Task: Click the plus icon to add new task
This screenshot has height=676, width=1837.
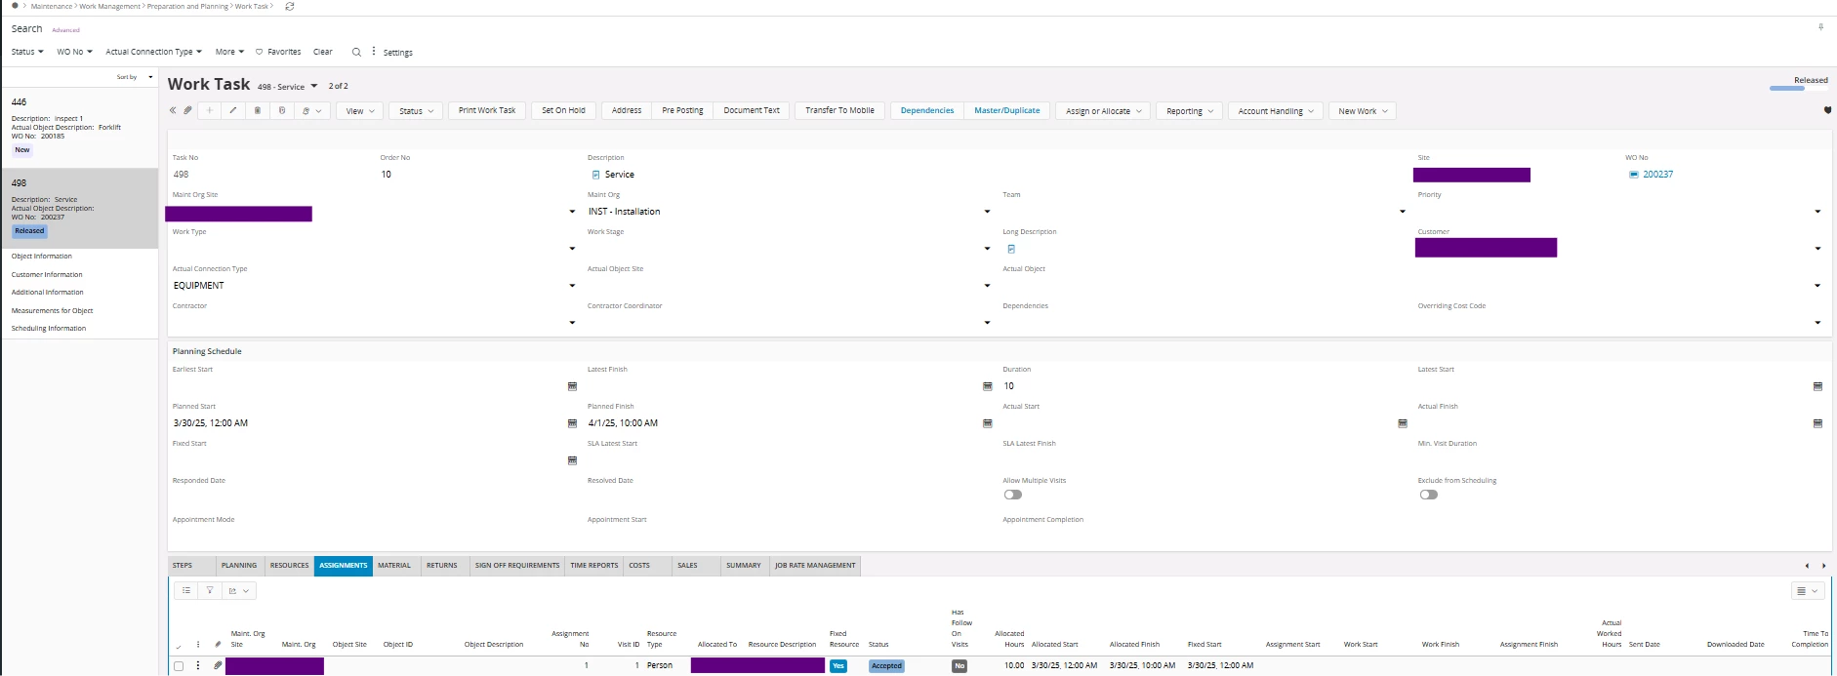Action: click(x=209, y=110)
